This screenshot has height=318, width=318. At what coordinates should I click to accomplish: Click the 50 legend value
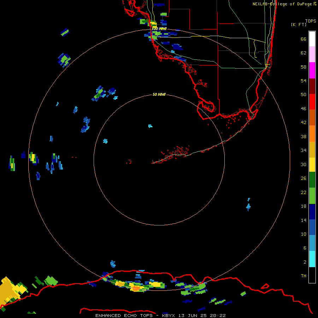[x=304, y=94]
